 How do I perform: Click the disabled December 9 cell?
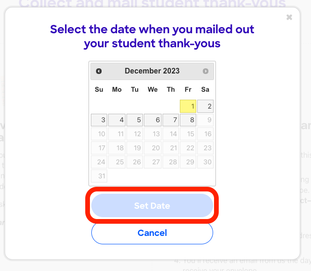(x=206, y=120)
